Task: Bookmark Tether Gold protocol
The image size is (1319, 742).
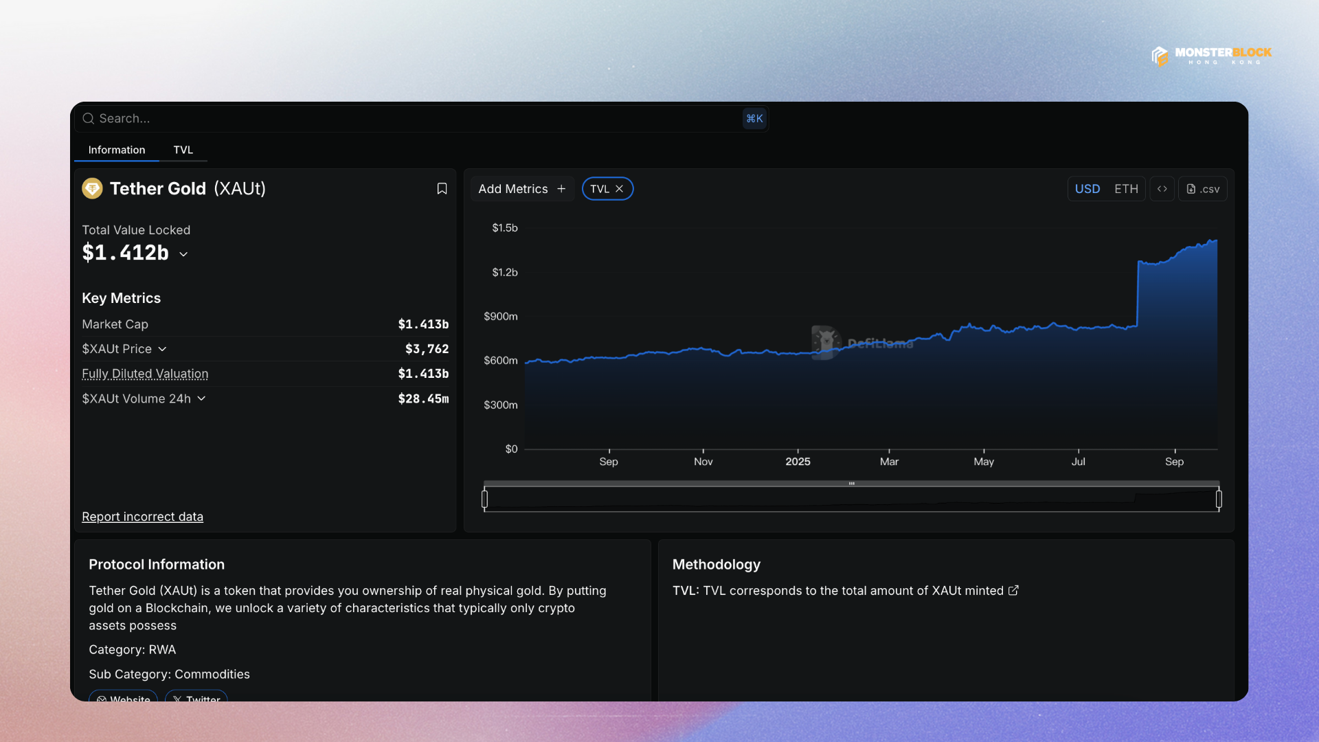Action: click(442, 188)
